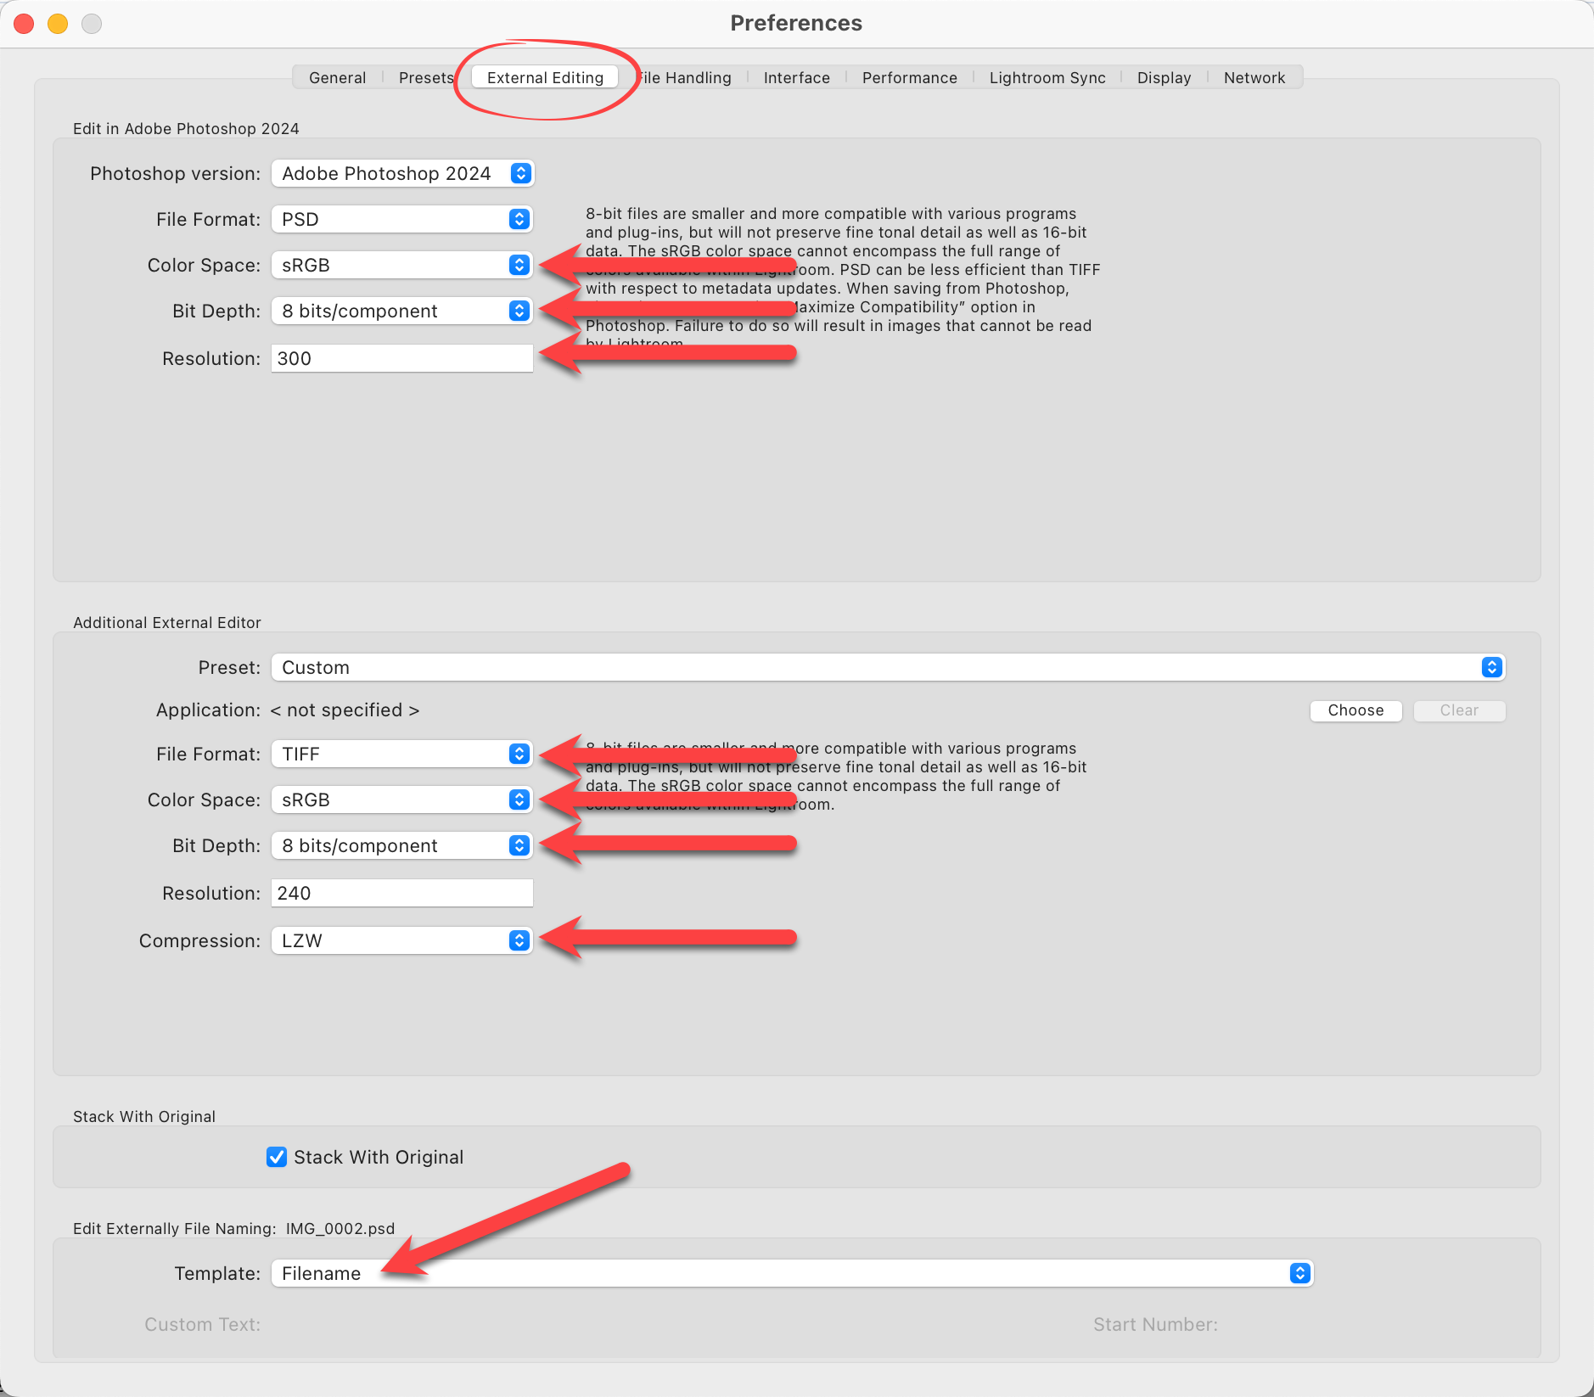Select the Lightroom Sync tab
The height and width of the screenshot is (1397, 1594).
[x=1047, y=77]
